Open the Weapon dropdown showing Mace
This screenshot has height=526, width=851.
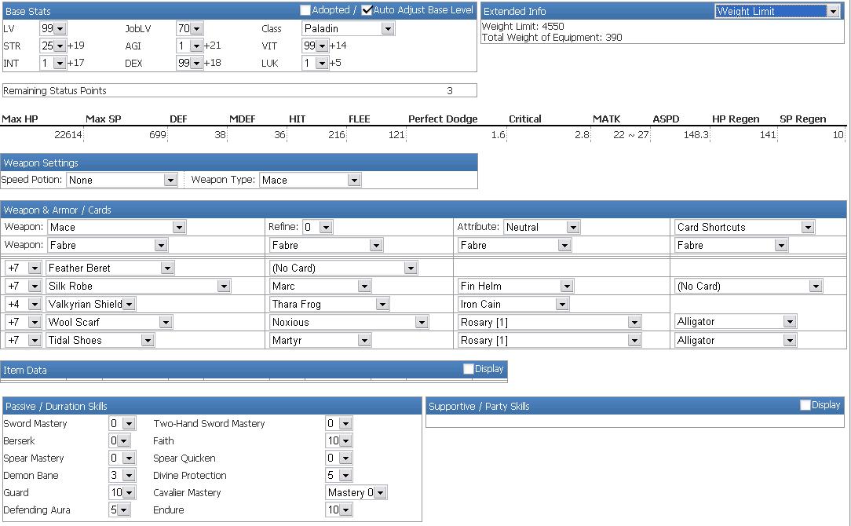tap(117, 227)
